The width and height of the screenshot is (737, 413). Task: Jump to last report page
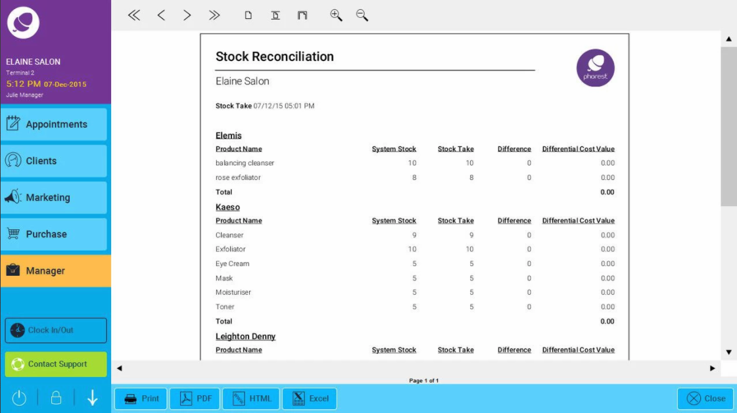click(214, 16)
